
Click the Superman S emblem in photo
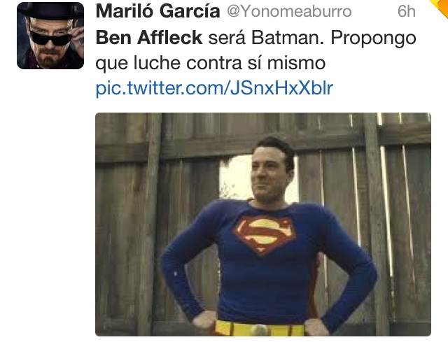coord(265,234)
